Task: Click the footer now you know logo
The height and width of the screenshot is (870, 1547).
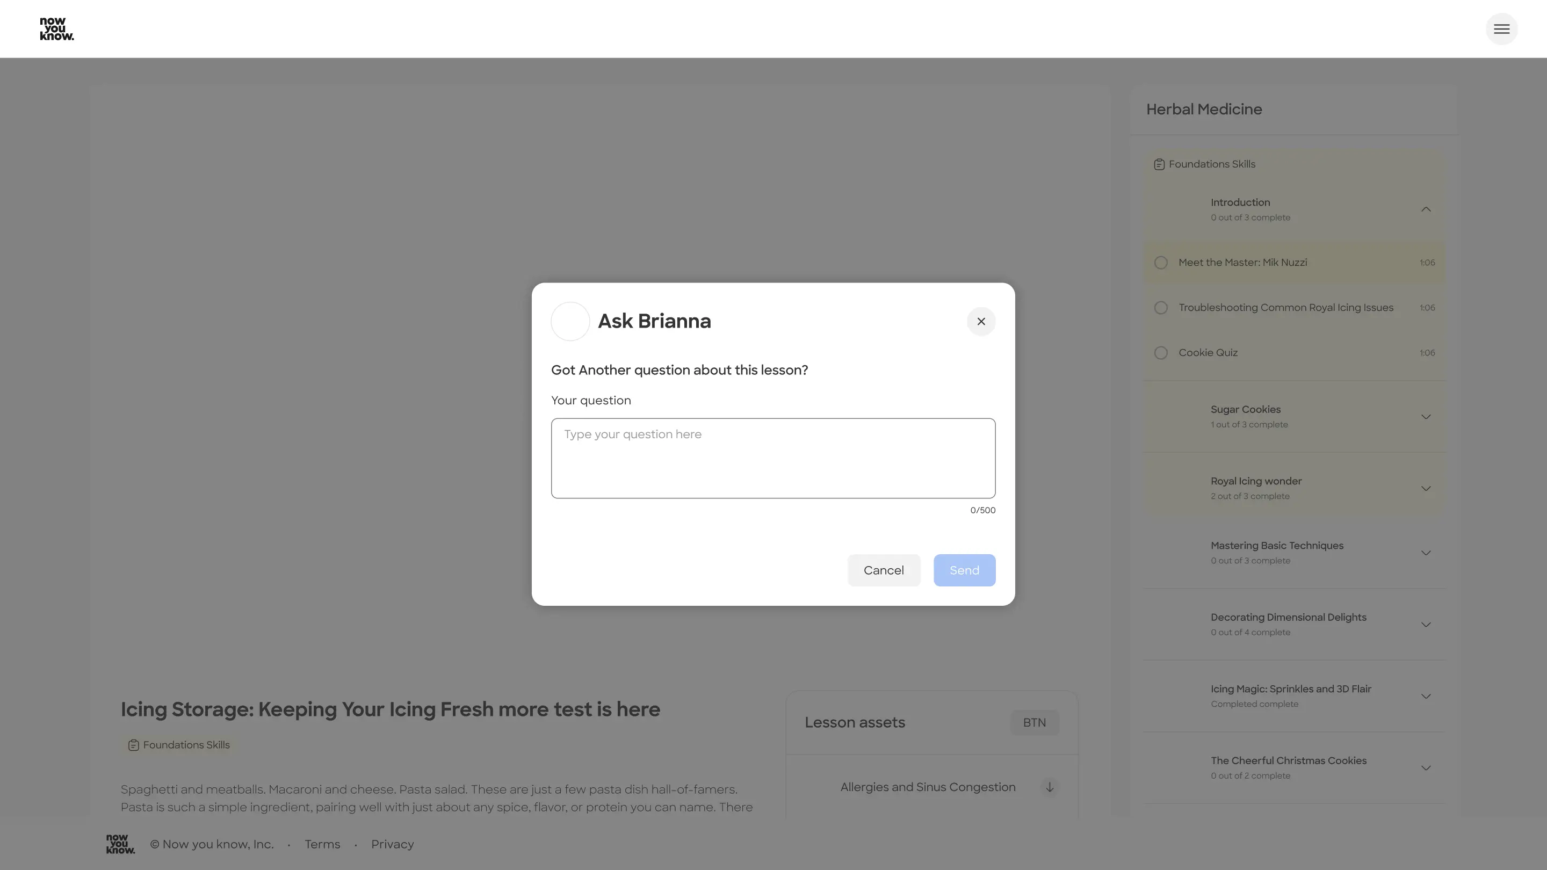Action: pyautogui.click(x=120, y=844)
